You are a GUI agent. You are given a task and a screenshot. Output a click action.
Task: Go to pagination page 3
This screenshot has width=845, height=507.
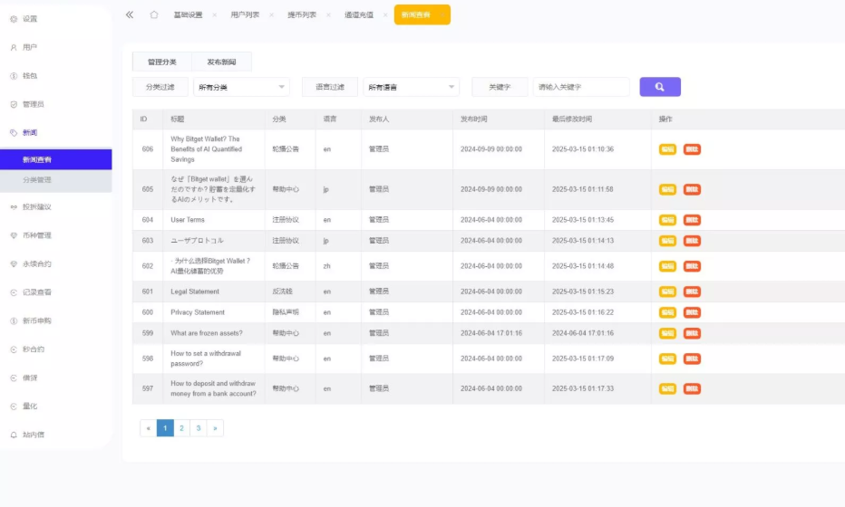click(199, 428)
